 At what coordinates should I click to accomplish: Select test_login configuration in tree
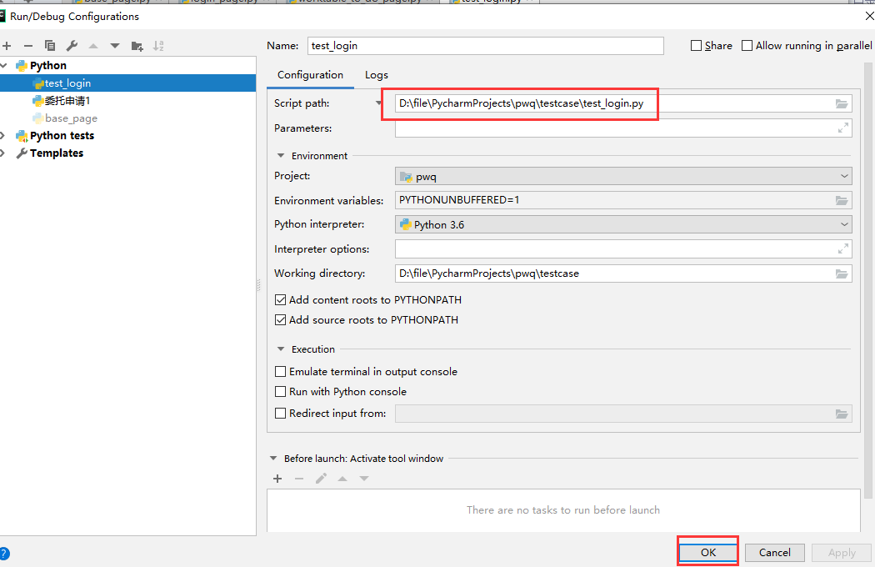click(x=127, y=83)
